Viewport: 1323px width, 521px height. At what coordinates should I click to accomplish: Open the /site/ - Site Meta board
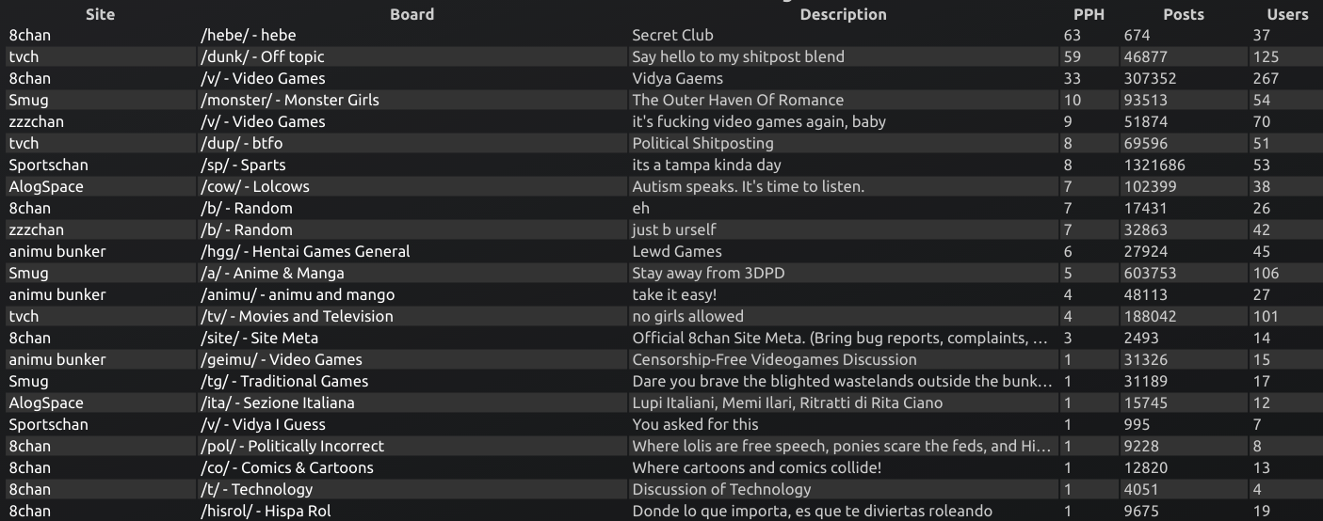click(259, 338)
